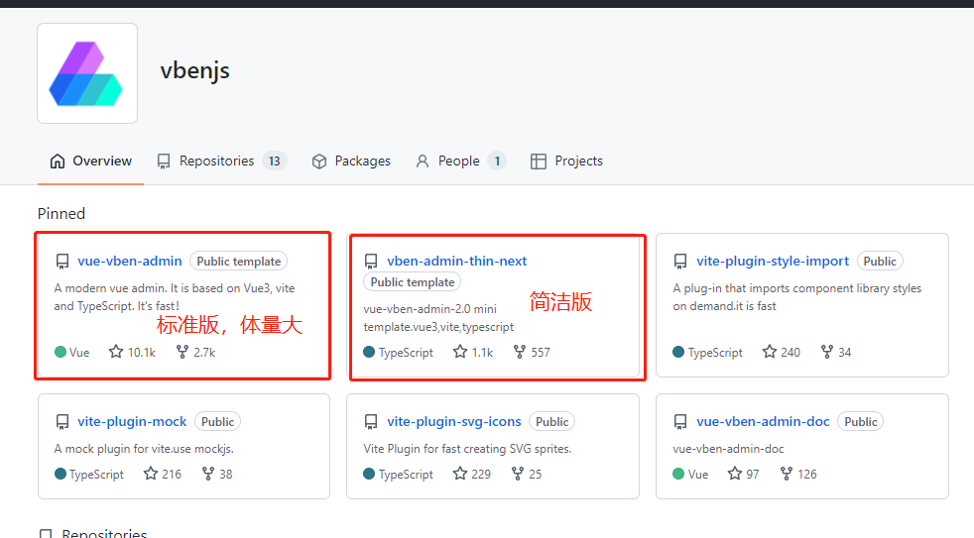Click the Pinned section heading
974x538 pixels.
point(61,213)
